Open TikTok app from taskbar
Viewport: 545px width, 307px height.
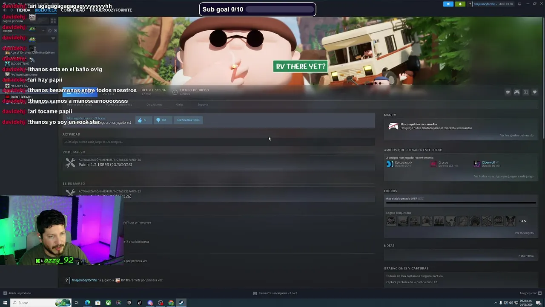139,303
